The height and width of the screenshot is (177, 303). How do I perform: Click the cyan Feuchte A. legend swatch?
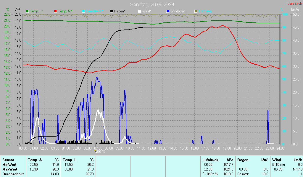tap(83, 12)
